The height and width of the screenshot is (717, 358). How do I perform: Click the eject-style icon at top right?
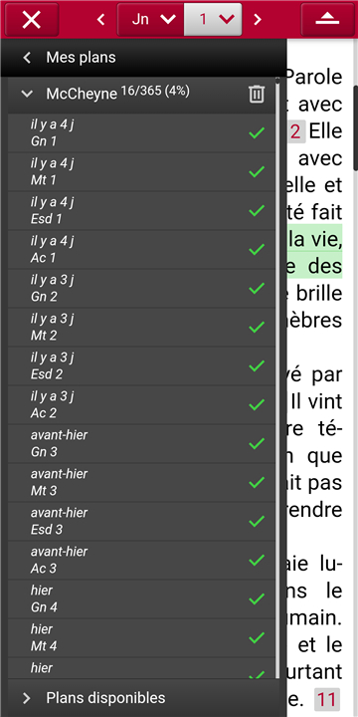[x=327, y=19]
